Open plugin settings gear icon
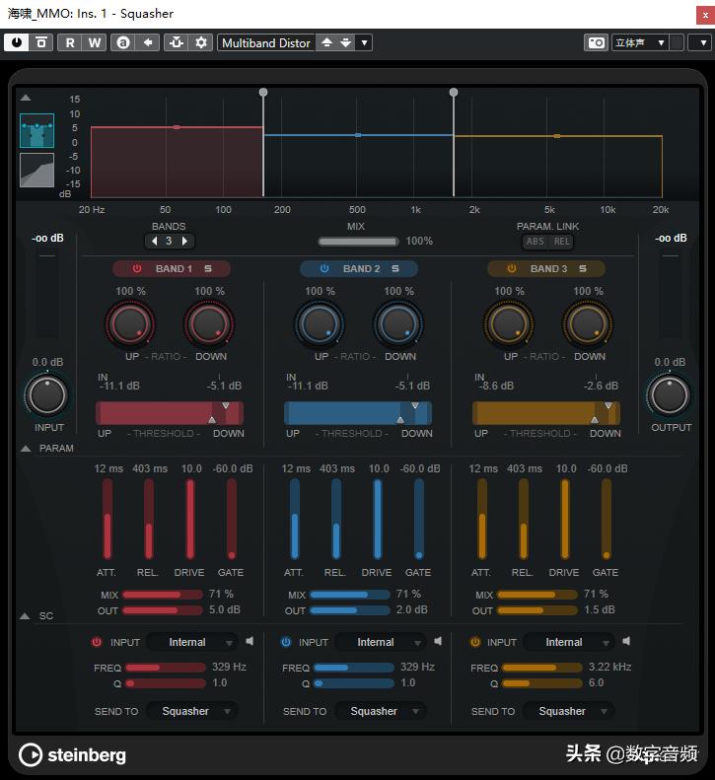715x780 pixels. click(201, 42)
